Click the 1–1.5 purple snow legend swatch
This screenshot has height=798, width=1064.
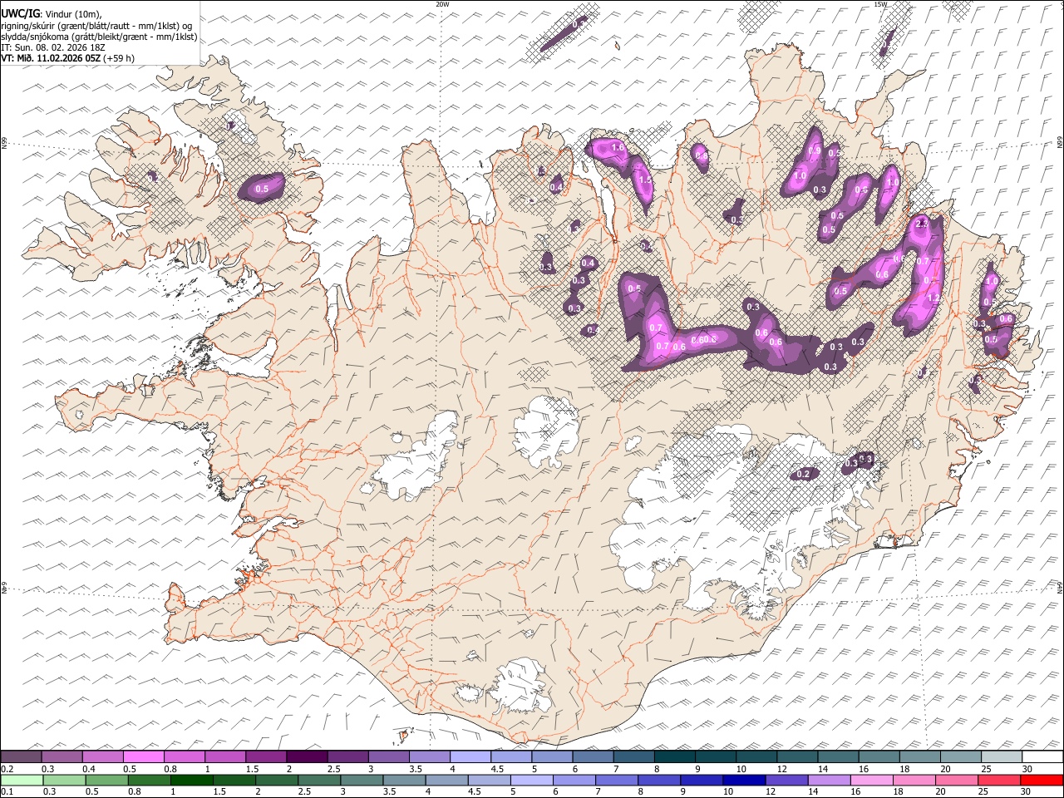click(225, 756)
